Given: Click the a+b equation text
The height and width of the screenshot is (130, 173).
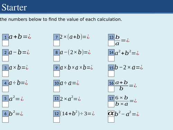Looking at the screenshot, I should (x=20, y=37).
